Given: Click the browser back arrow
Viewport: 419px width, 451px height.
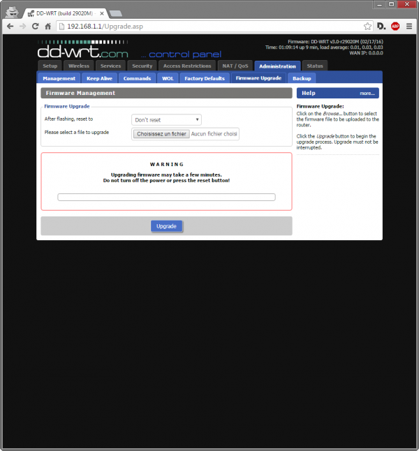Looking at the screenshot, I should pos(10,26).
